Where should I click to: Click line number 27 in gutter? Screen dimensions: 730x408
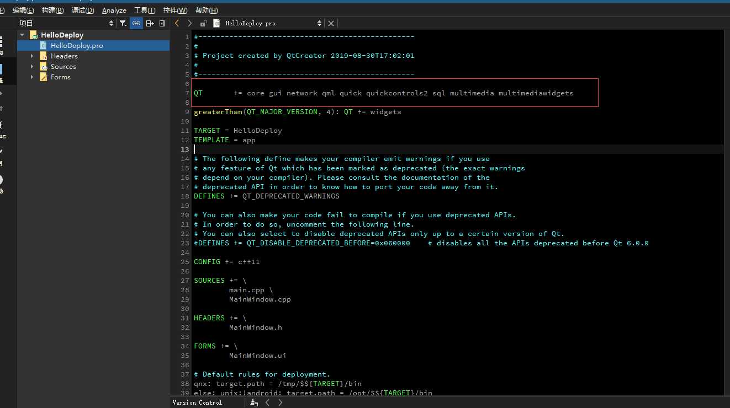pos(185,281)
